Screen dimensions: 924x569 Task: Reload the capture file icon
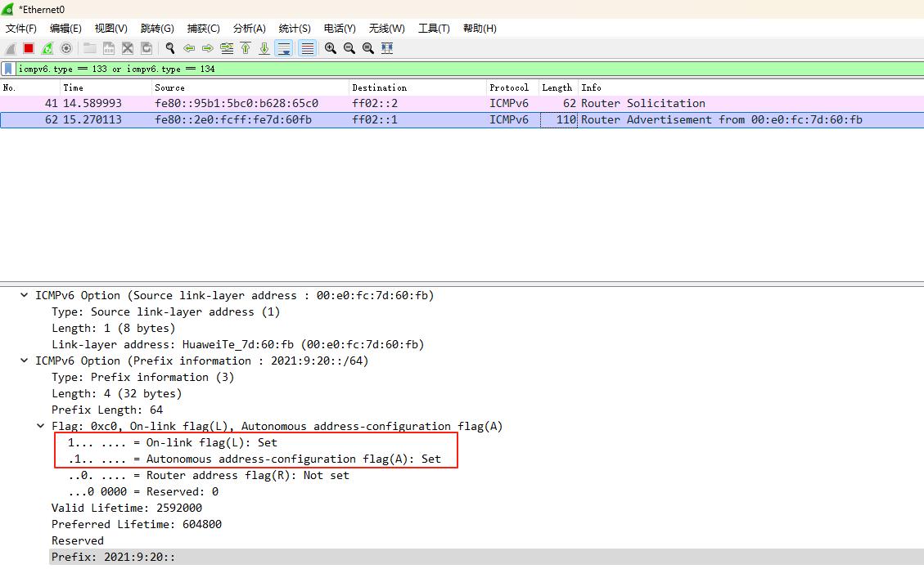click(x=146, y=48)
